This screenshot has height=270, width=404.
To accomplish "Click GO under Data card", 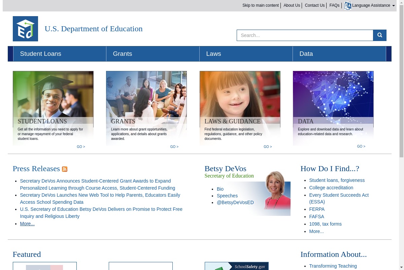I will [361, 146].
